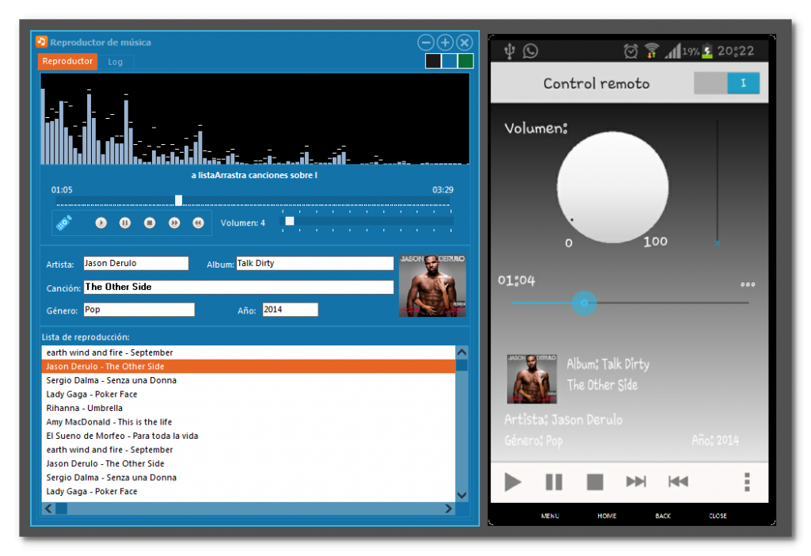The image size is (811, 556).
Task: Click the track position slider thumb
Action: 178,200
